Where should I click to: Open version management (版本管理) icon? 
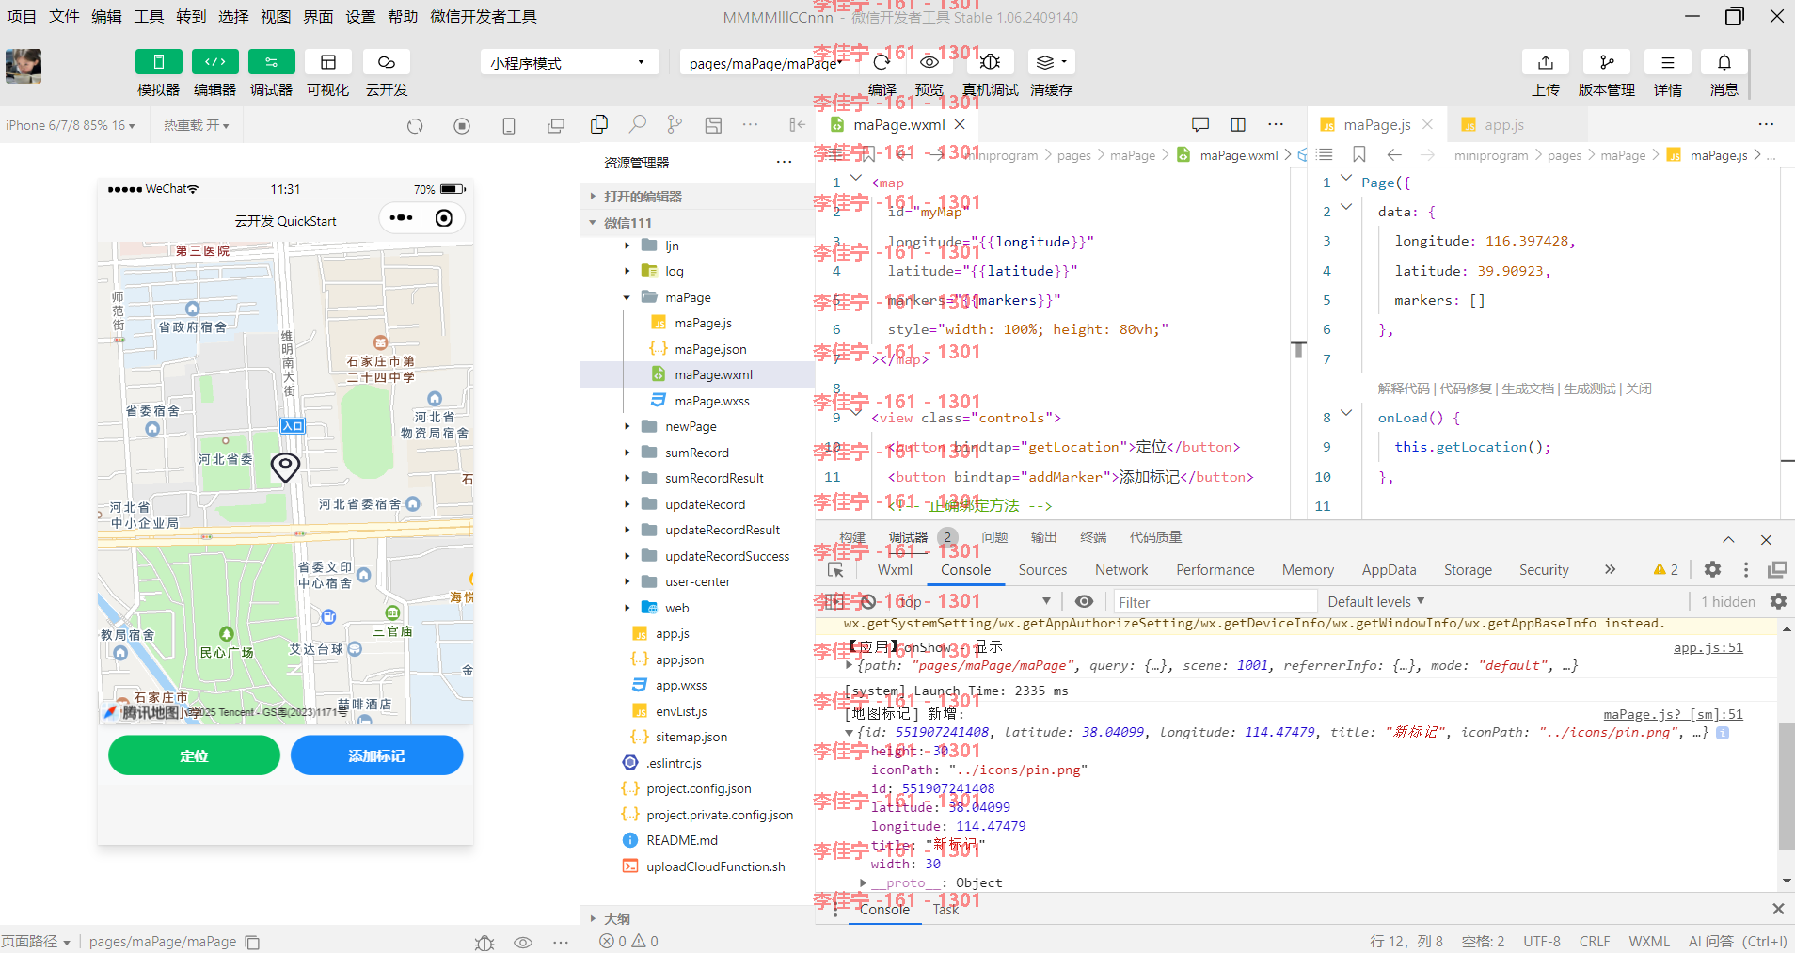[x=1606, y=62]
